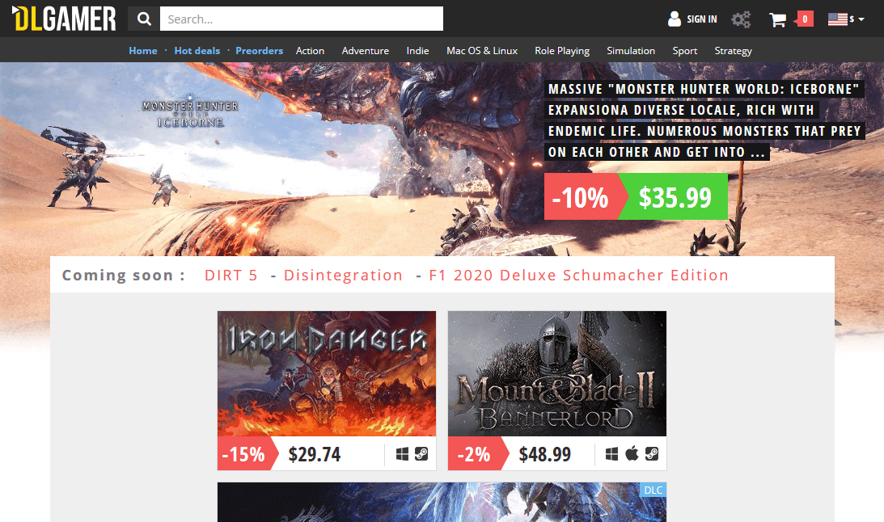Click the $35.99 banner price
This screenshot has width=884, height=522.
[x=675, y=197]
